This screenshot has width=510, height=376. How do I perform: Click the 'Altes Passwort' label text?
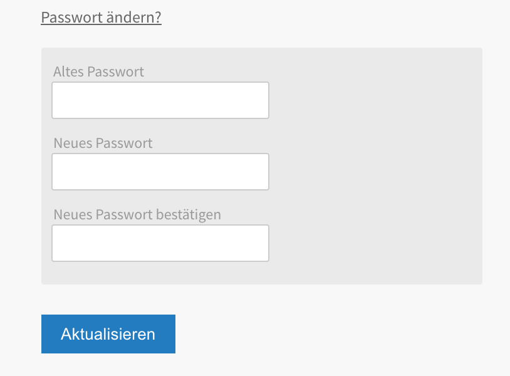click(x=98, y=71)
